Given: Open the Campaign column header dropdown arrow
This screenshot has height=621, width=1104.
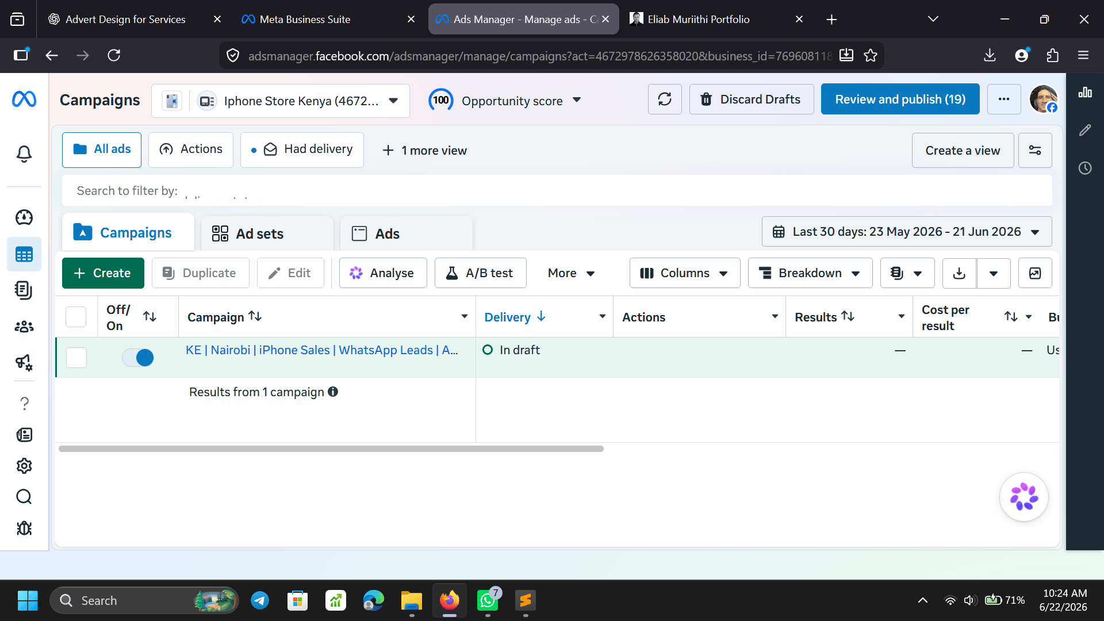Looking at the screenshot, I should tap(465, 317).
